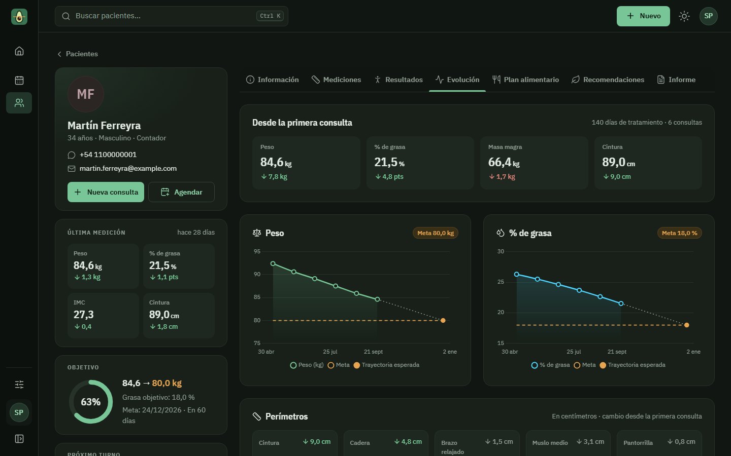The height and width of the screenshot is (456, 731).
Task: Click the Meta 80,0 kg badge
Action: click(x=436, y=233)
